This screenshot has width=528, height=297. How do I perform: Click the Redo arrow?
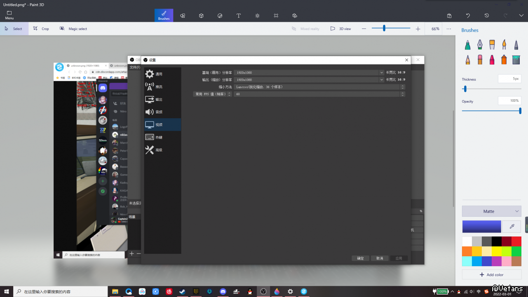506,16
